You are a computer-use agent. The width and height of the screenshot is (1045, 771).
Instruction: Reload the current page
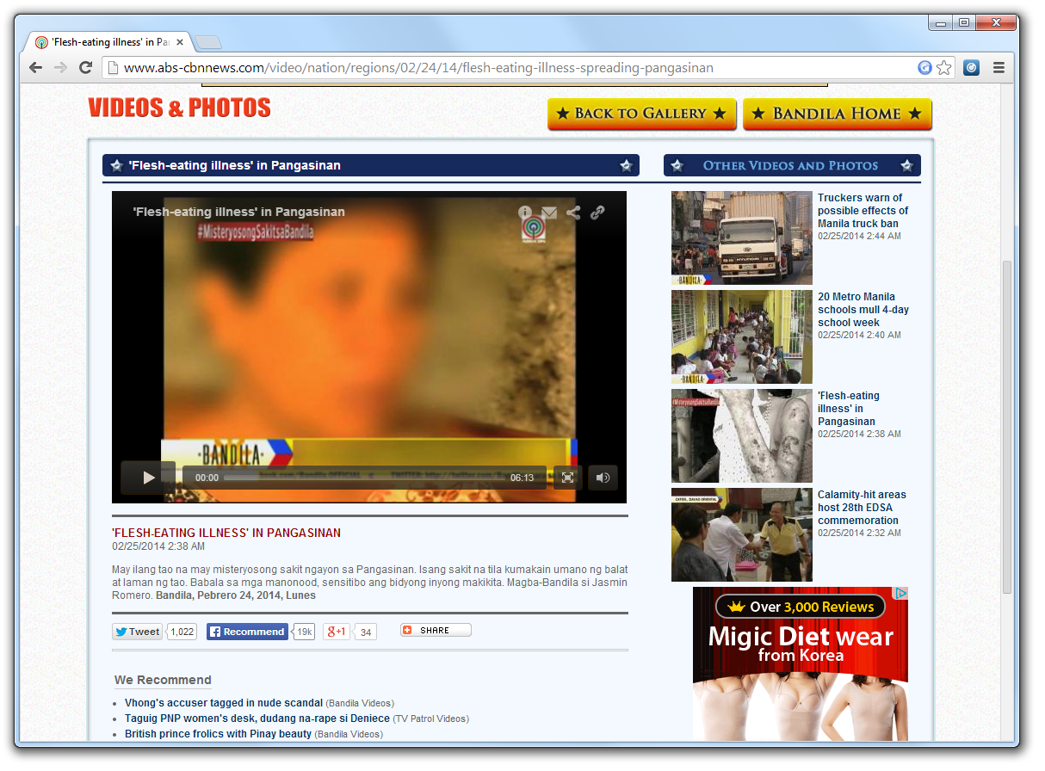[x=85, y=68]
